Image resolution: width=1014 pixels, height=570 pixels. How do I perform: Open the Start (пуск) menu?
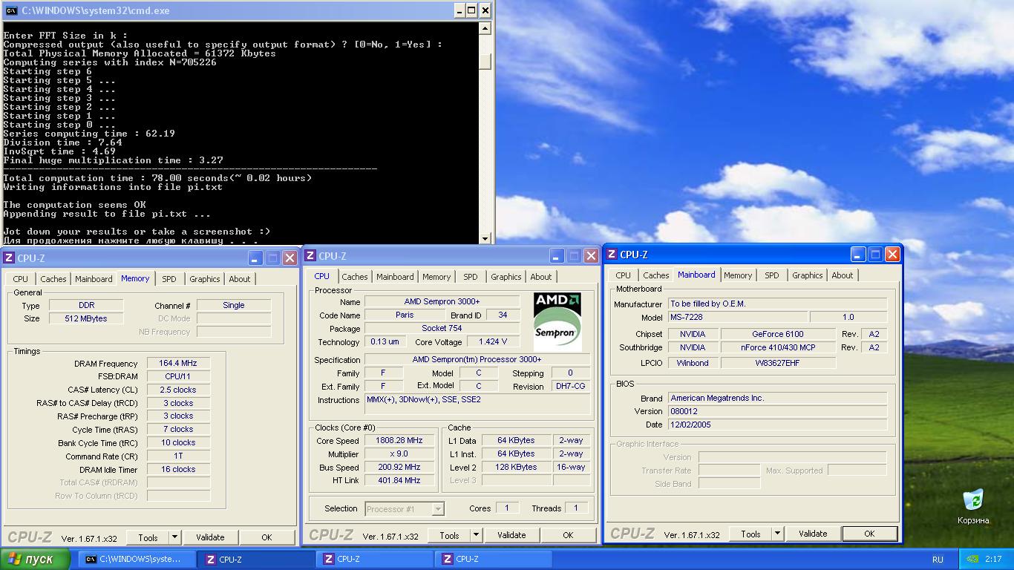[36, 559]
